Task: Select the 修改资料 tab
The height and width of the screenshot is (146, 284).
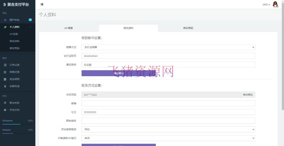Action: coord(129,28)
